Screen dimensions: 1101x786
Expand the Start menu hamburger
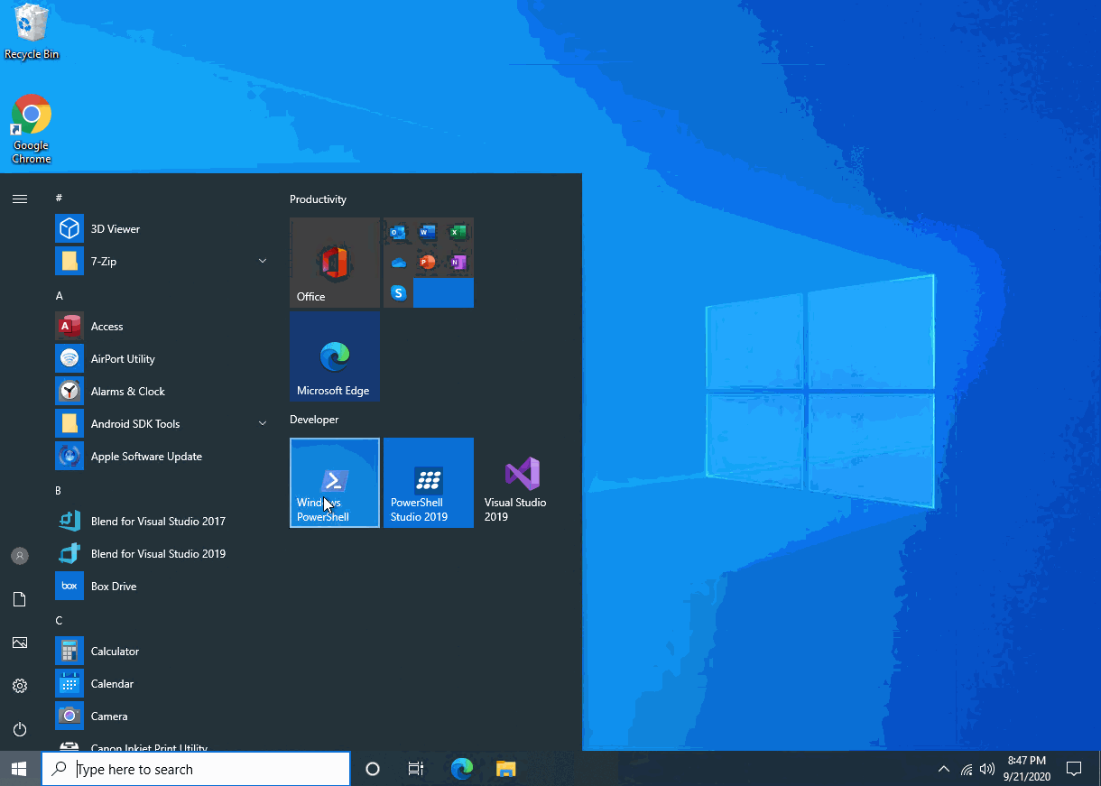(20, 199)
